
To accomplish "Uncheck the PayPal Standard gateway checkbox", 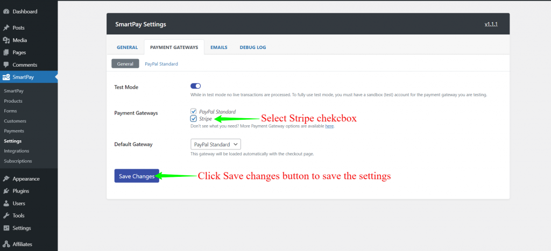I will 193,111.
